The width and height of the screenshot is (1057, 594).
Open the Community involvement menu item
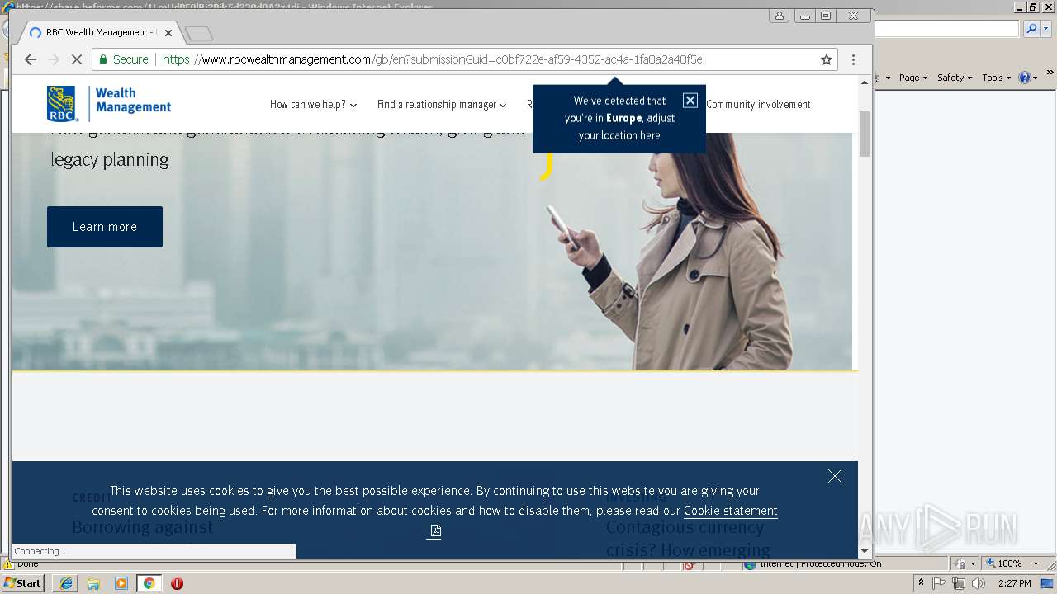(x=758, y=105)
